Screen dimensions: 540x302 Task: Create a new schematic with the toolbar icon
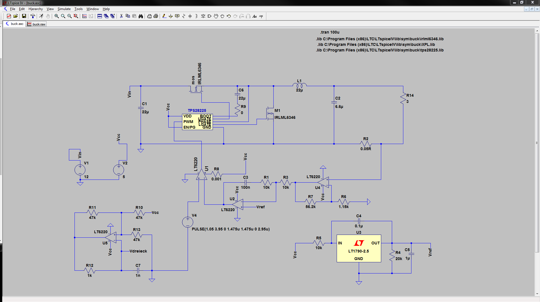(9, 16)
